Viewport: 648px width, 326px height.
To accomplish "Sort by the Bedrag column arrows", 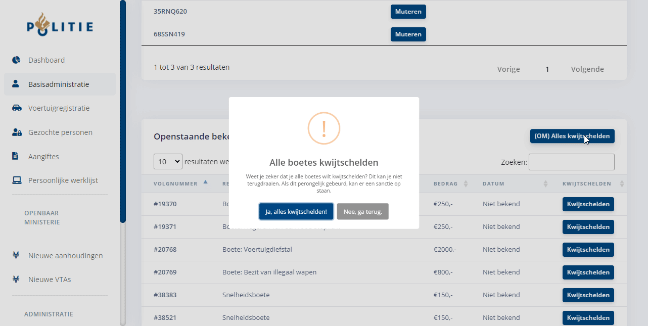I will pyautogui.click(x=466, y=183).
